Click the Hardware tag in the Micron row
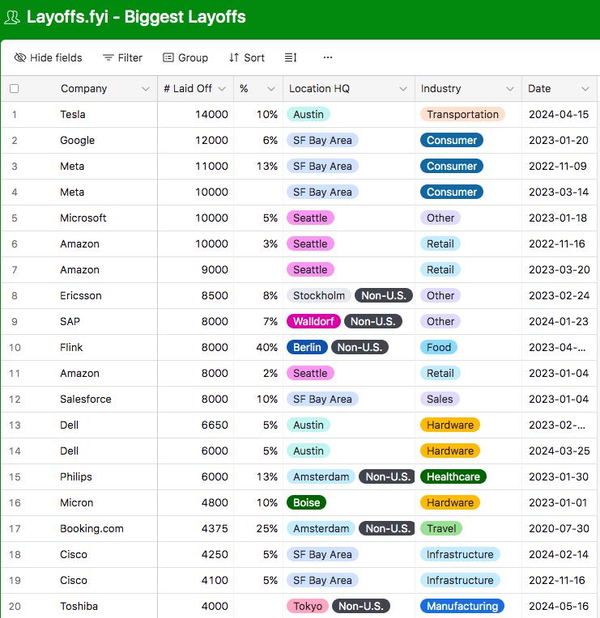Viewport: 600px width, 618px height. click(450, 502)
